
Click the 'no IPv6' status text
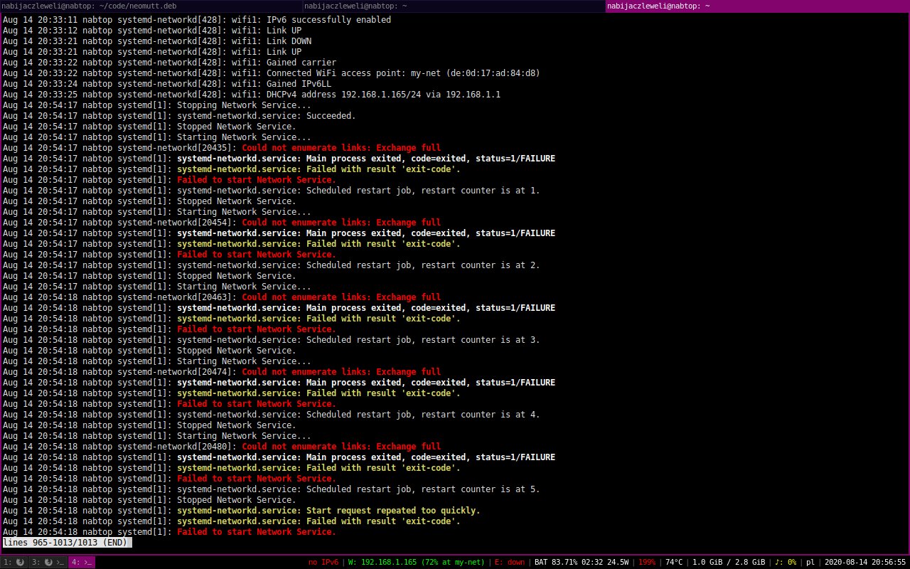323,563
